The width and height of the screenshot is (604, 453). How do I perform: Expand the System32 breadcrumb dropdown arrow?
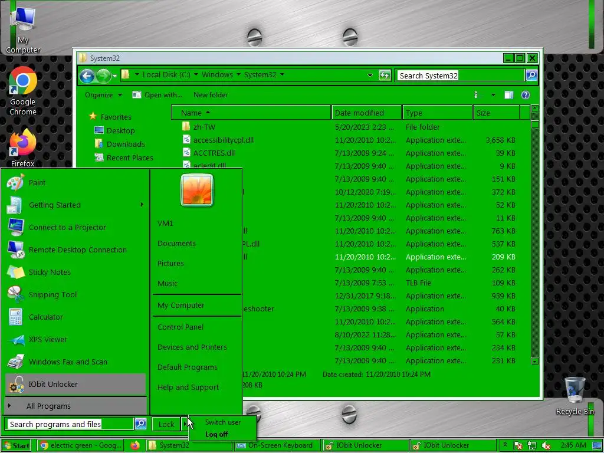tap(283, 74)
